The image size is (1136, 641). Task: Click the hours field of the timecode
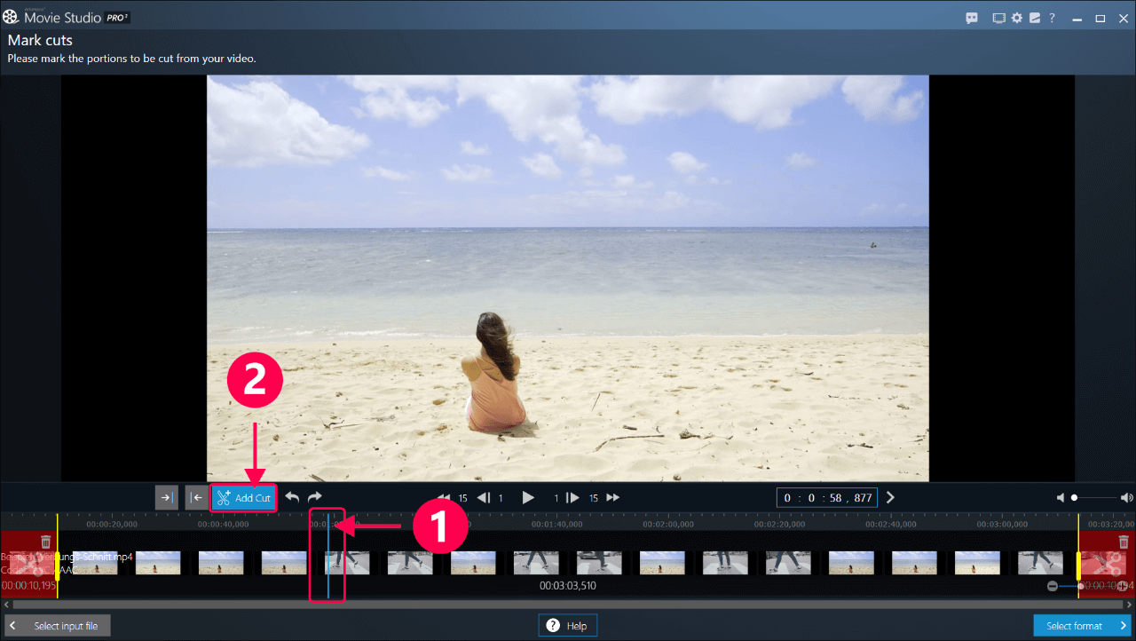[x=786, y=498]
